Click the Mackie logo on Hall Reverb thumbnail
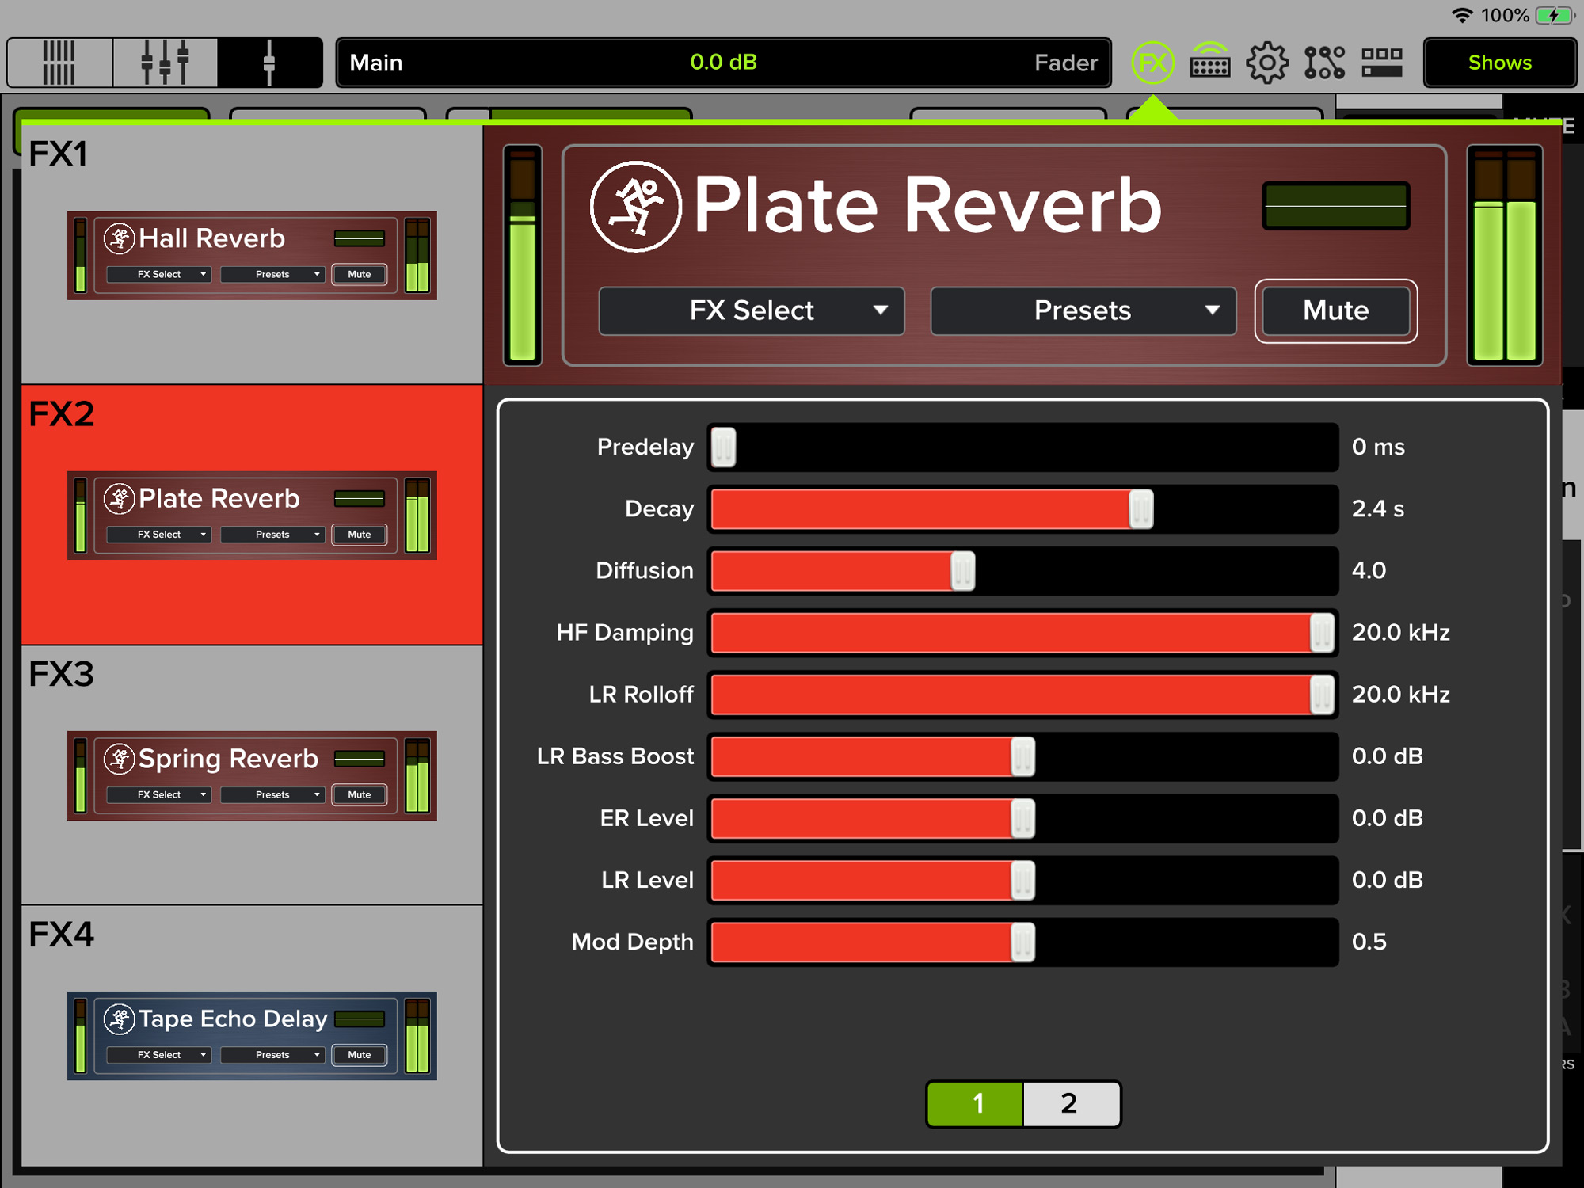The width and height of the screenshot is (1584, 1188). tap(120, 238)
